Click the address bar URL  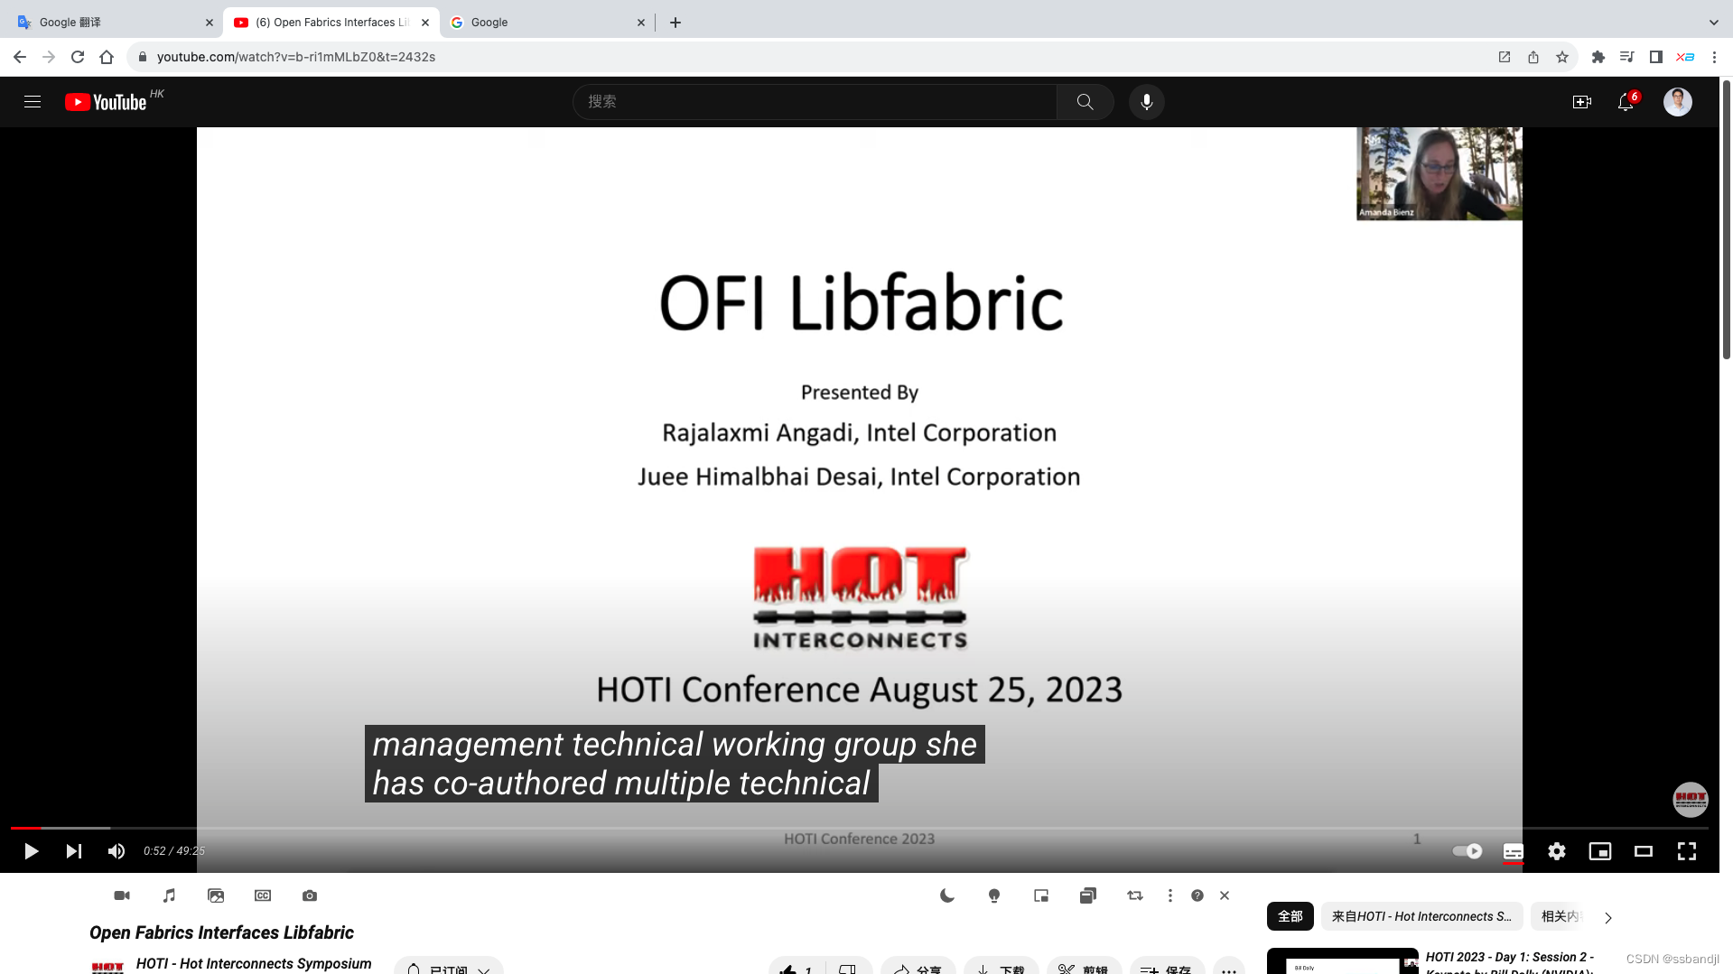296,57
